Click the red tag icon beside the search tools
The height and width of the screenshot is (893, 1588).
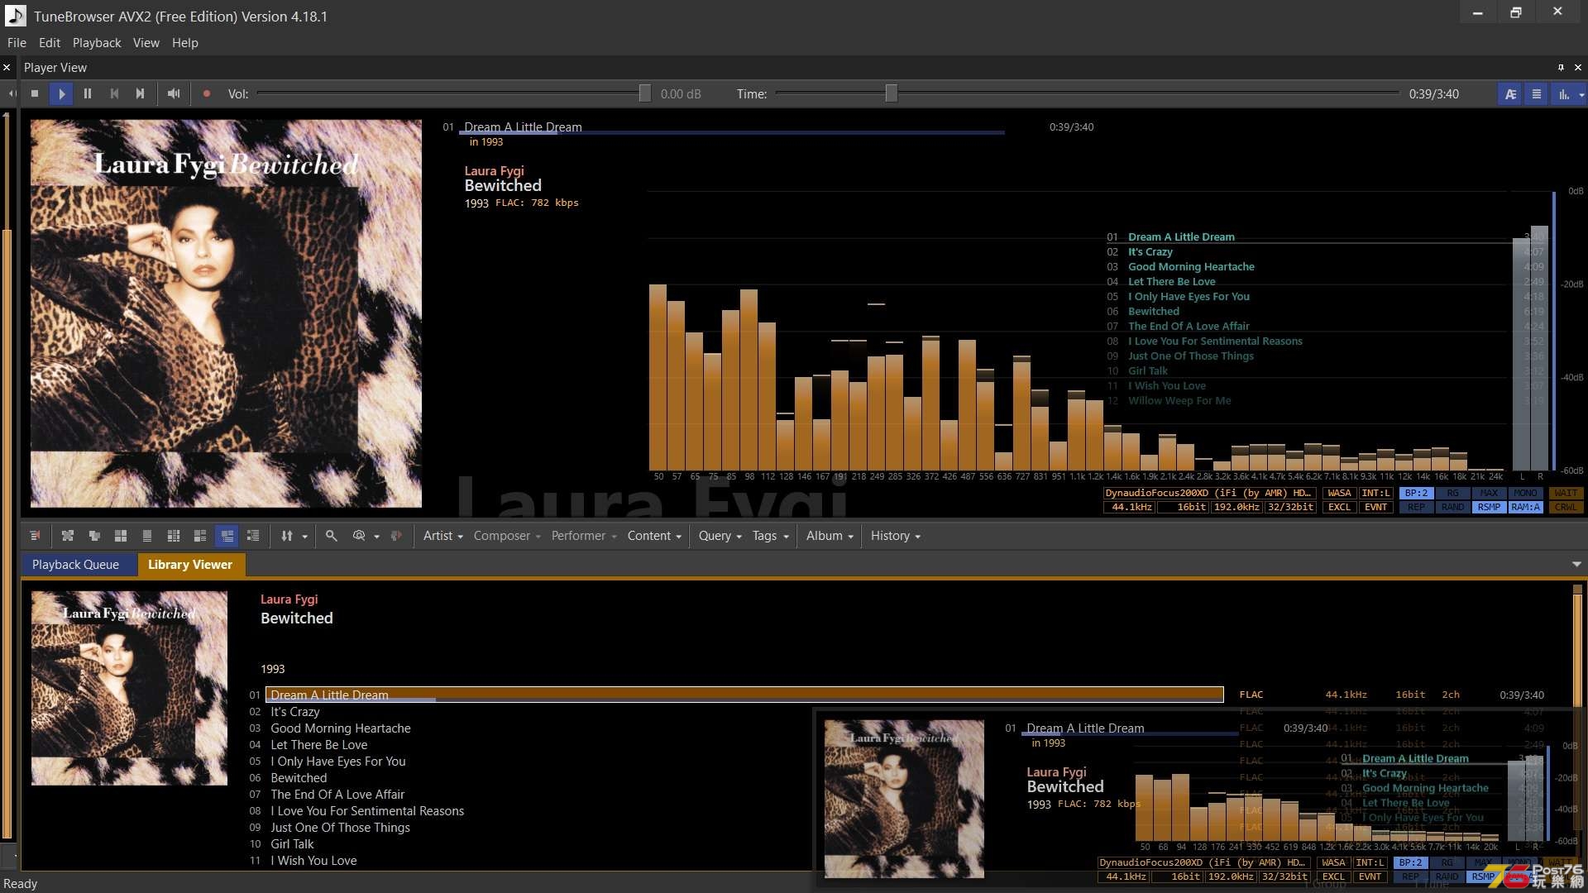point(396,536)
